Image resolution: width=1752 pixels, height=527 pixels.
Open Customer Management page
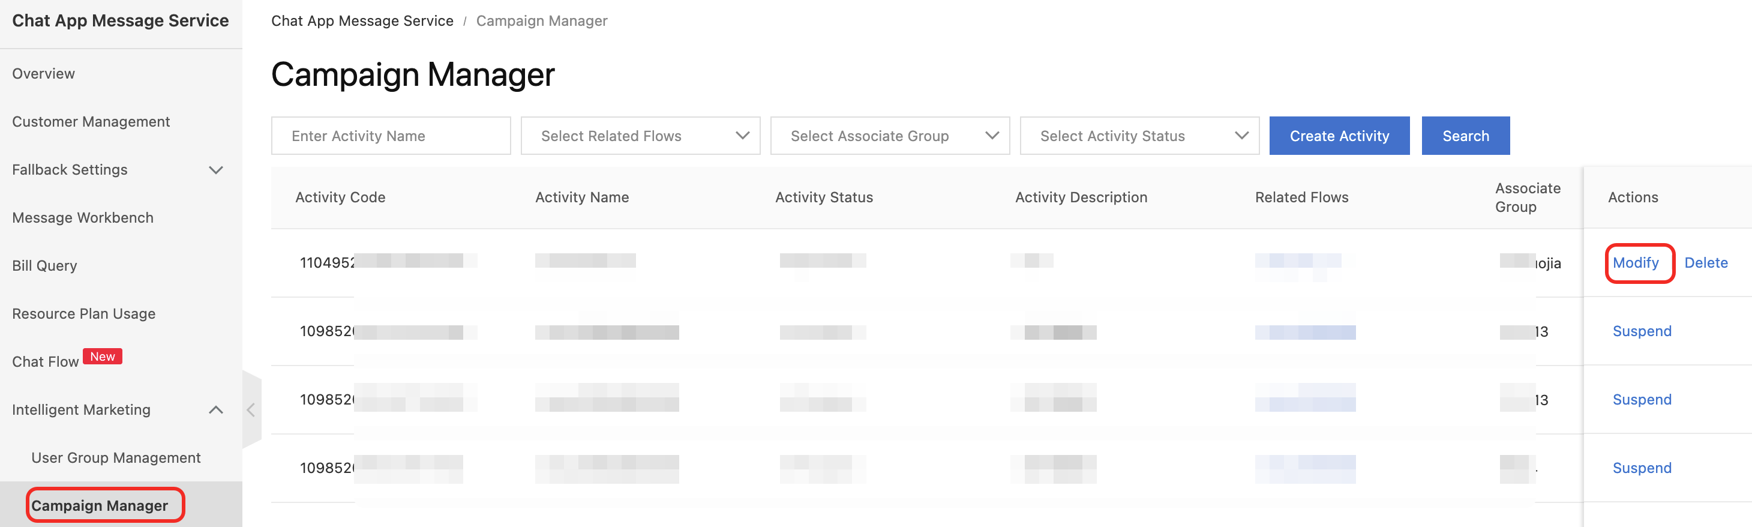[x=91, y=122]
